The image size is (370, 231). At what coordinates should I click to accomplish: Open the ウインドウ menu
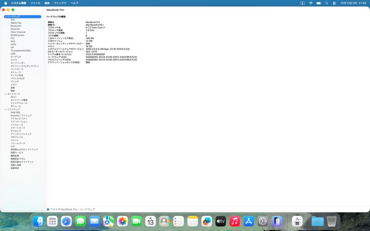pyautogui.click(x=60, y=3)
